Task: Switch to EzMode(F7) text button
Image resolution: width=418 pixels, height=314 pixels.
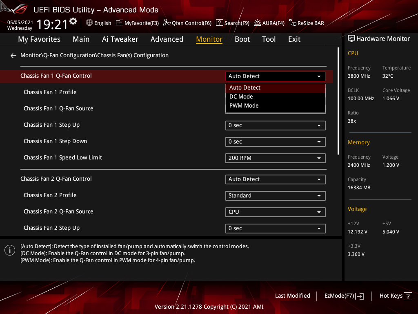Action: pos(339,296)
